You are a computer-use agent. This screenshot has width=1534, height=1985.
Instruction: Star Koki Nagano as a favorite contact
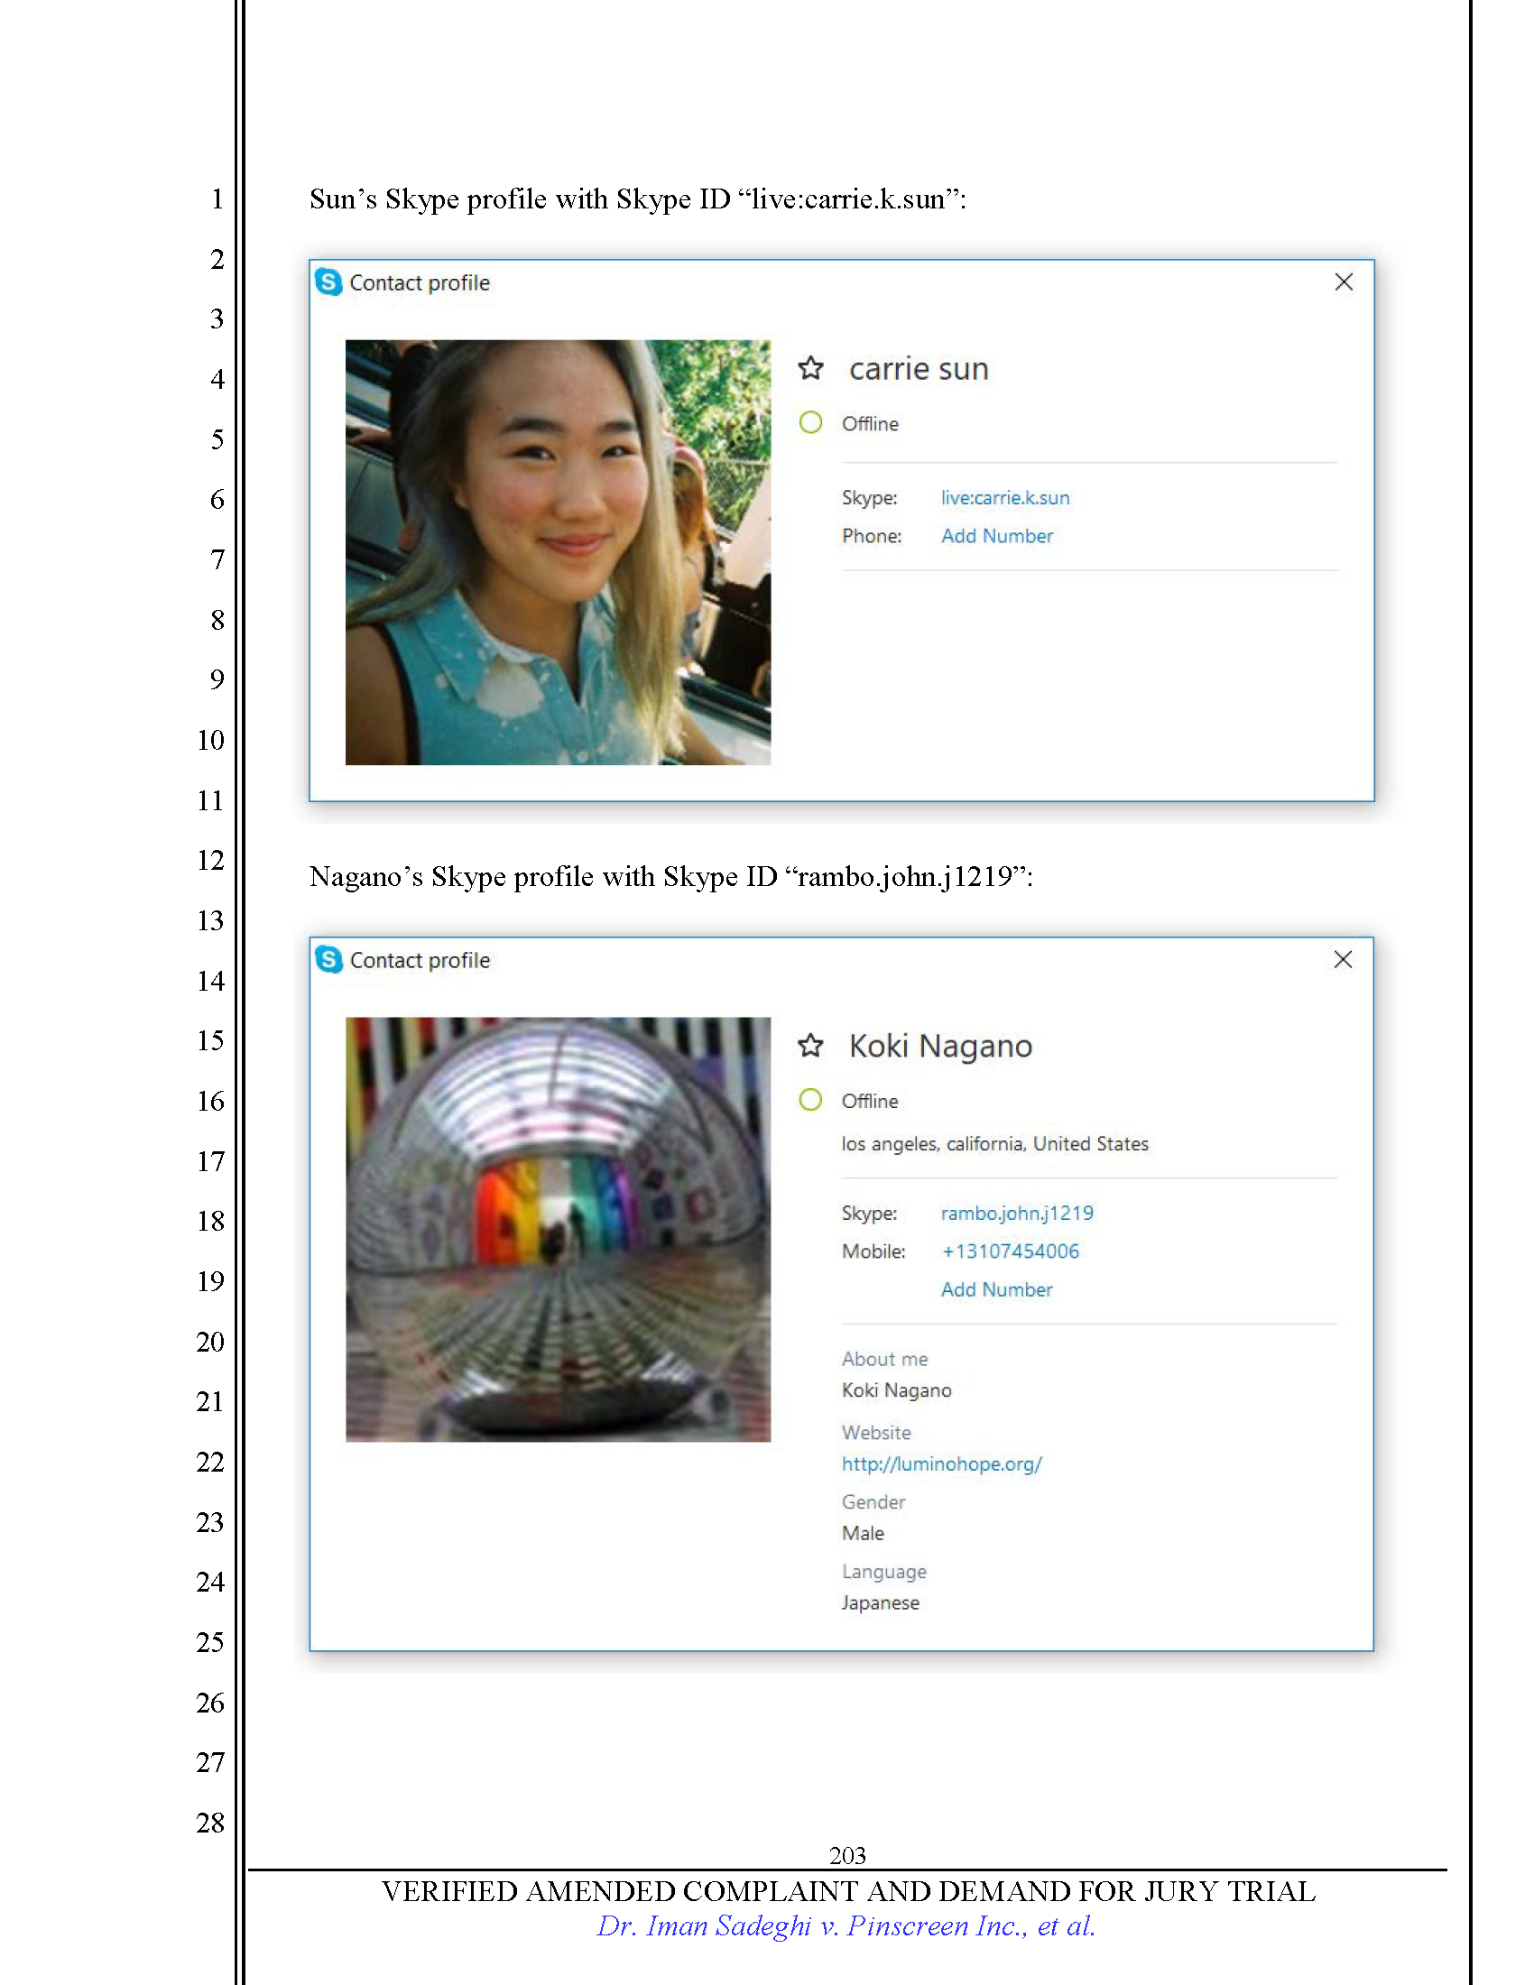[x=810, y=1046]
